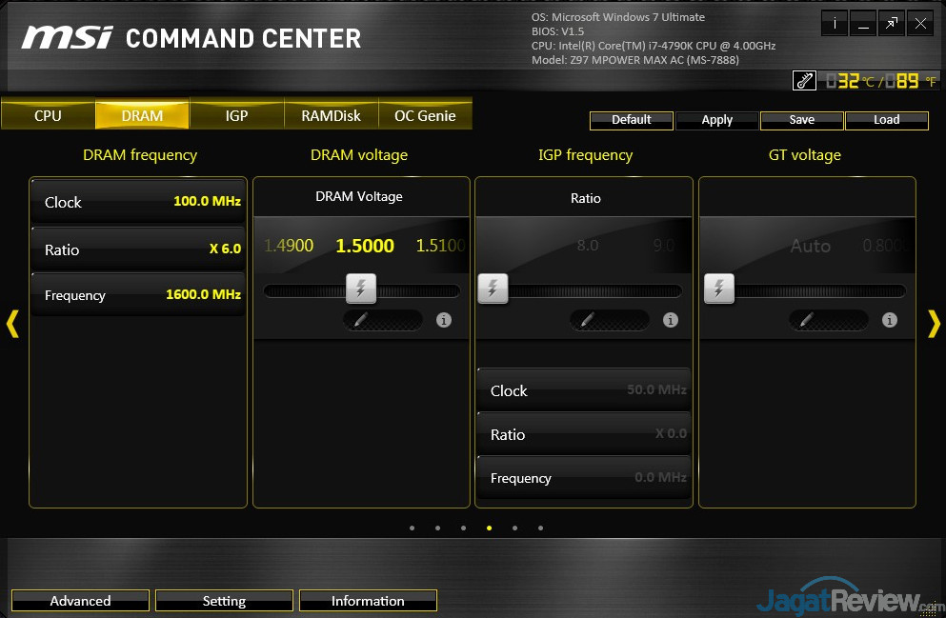Select the OC Genie tab
The height and width of the screenshot is (618, 946).
tap(425, 115)
